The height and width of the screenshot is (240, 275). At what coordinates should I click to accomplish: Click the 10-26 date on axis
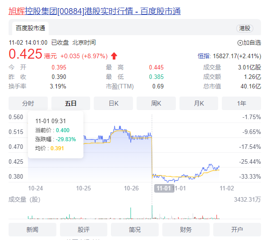[x=131, y=189]
